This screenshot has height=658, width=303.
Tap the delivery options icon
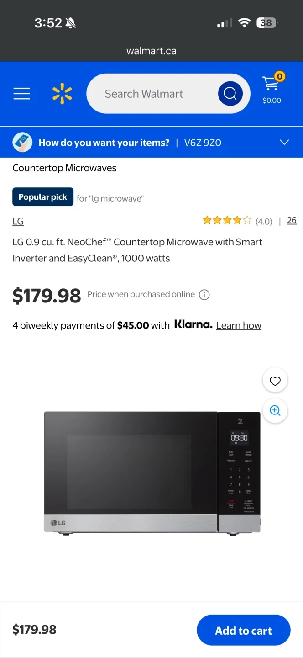click(x=22, y=143)
